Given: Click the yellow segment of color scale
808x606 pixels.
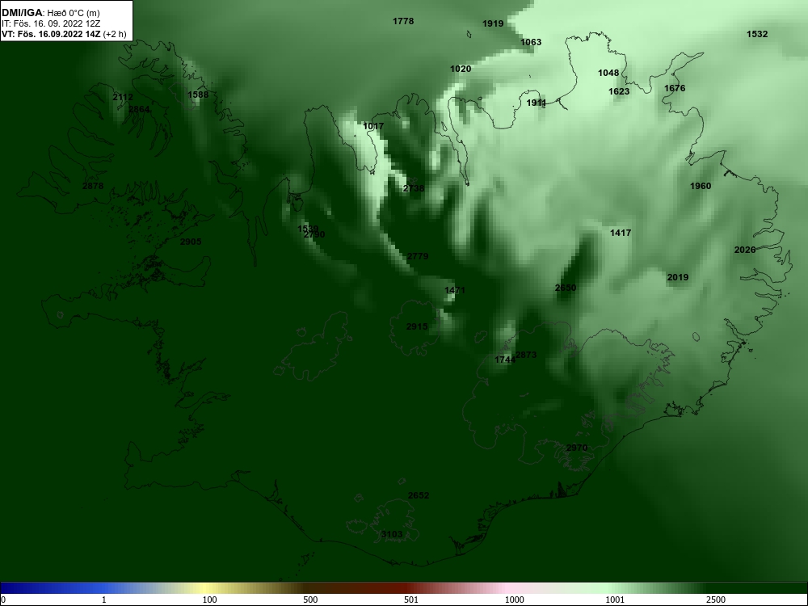Looking at the screenshot, I should pos(206,588).
